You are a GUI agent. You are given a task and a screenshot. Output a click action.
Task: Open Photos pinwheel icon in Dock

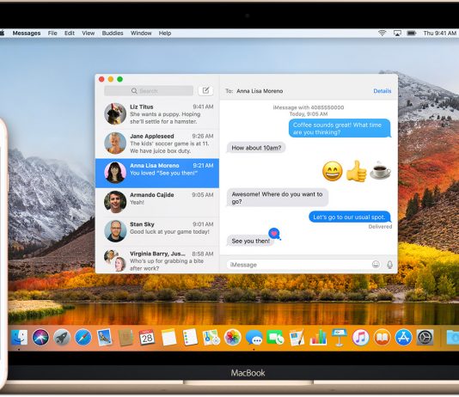tap(233, 338)
